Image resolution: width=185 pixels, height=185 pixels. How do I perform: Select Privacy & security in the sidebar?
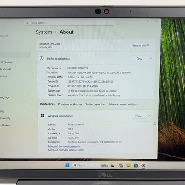pos(5,118)
